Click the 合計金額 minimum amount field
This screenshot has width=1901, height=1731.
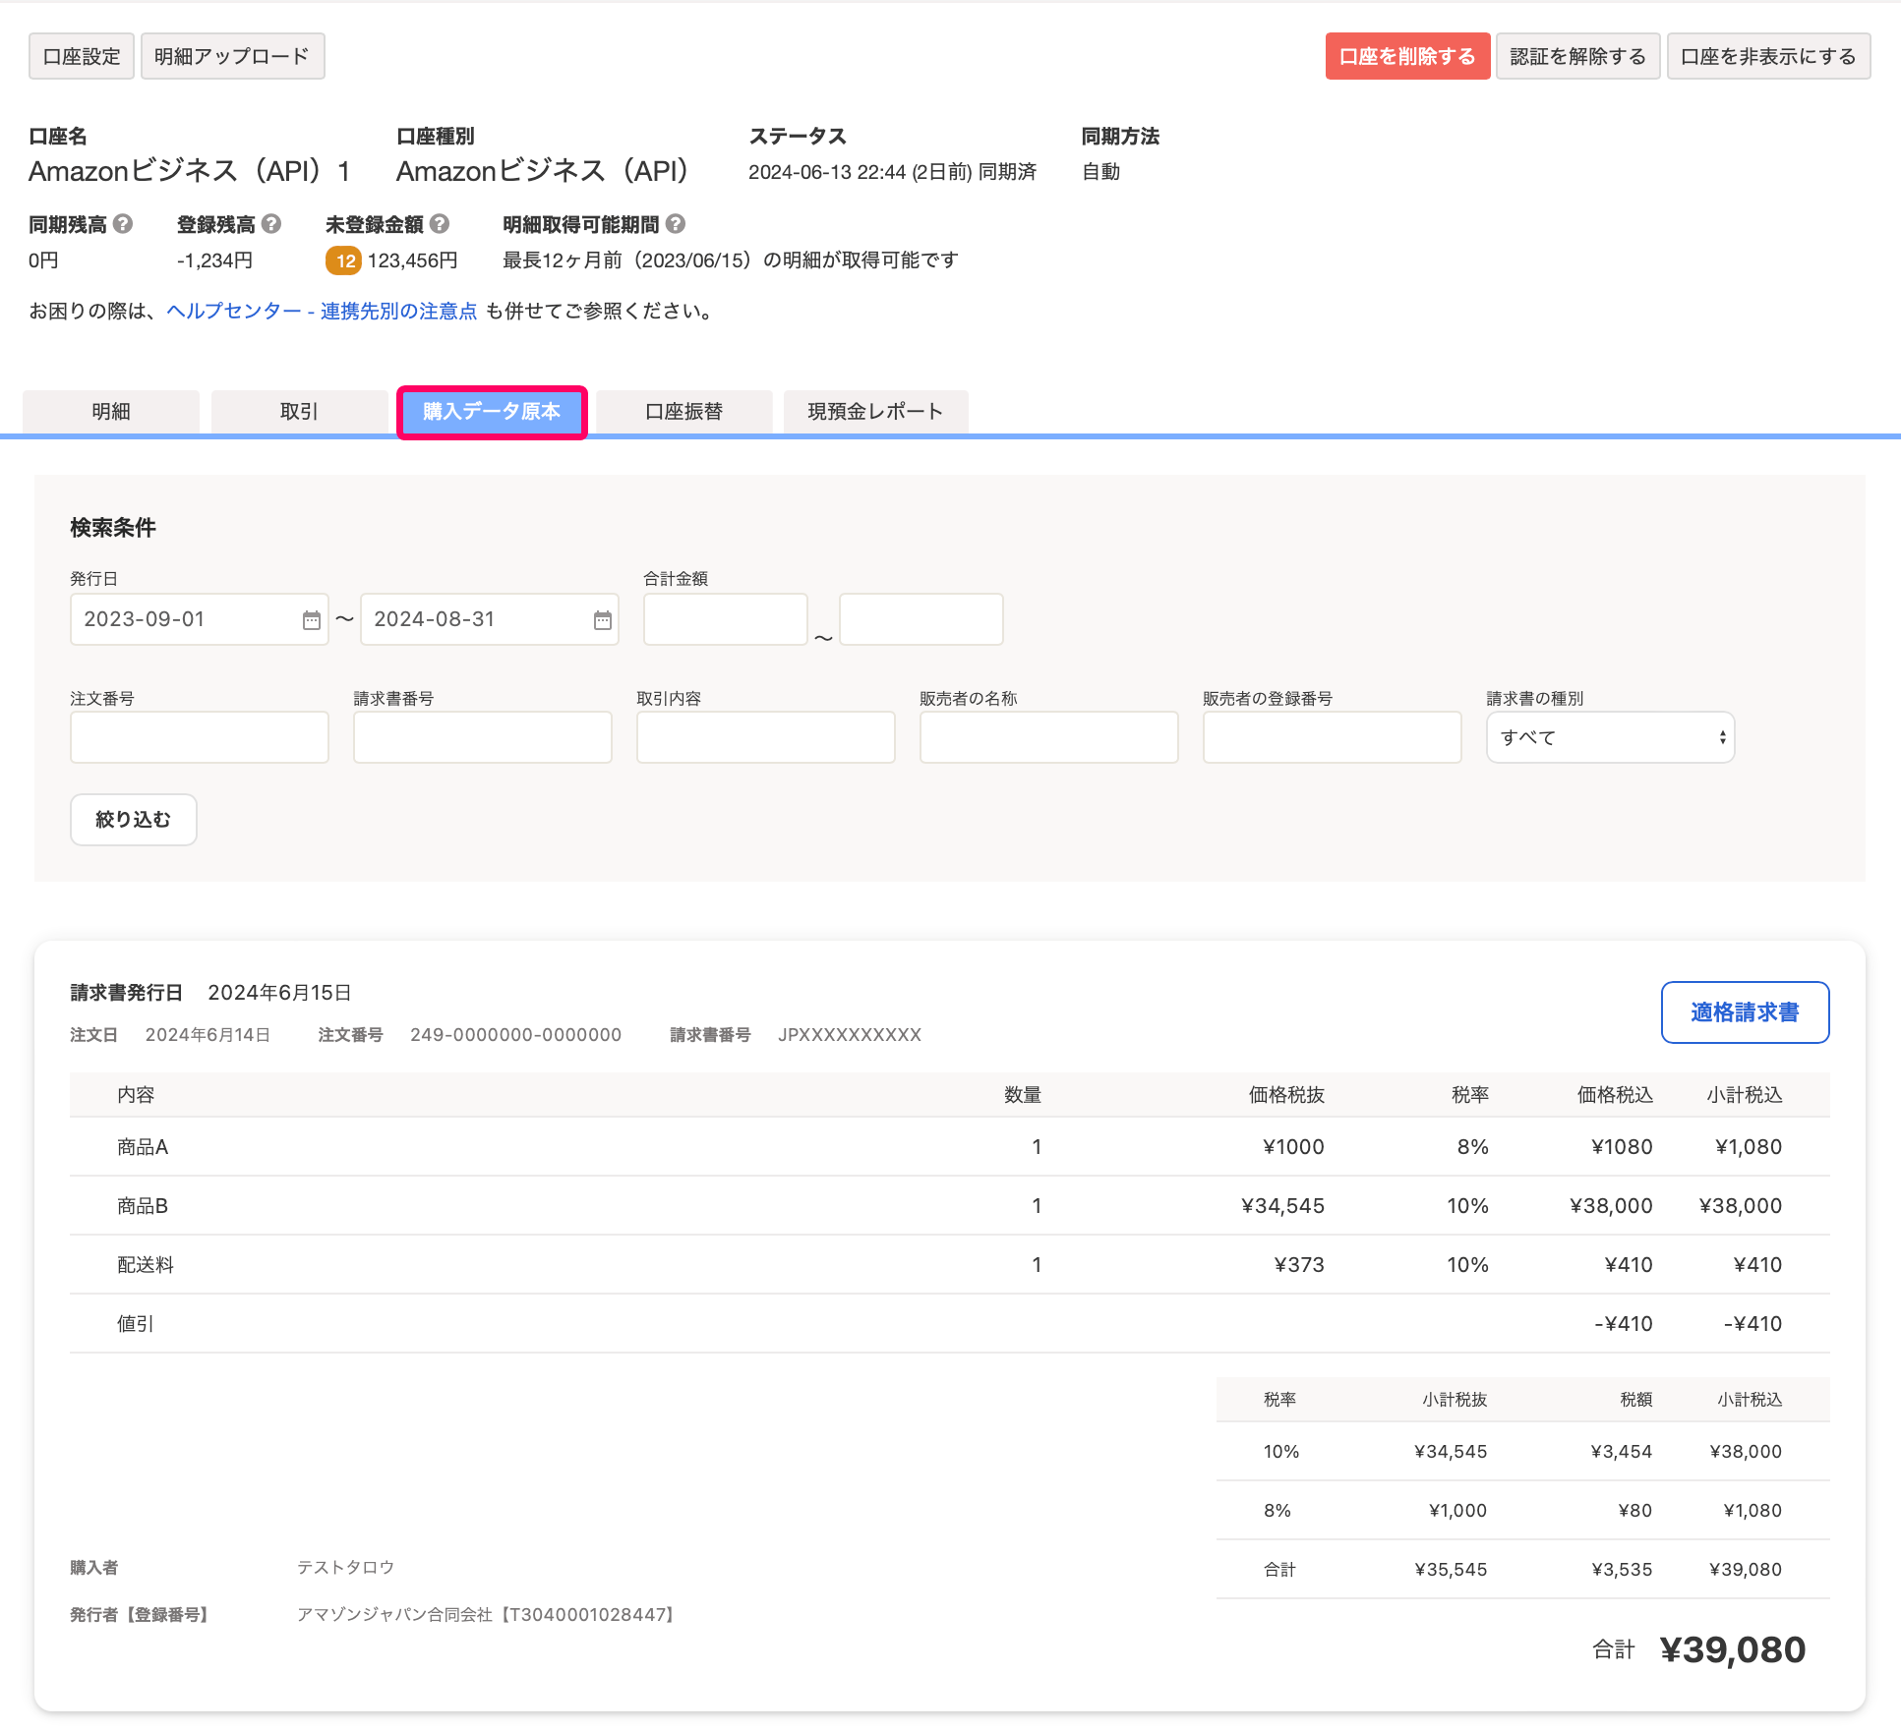726,619
